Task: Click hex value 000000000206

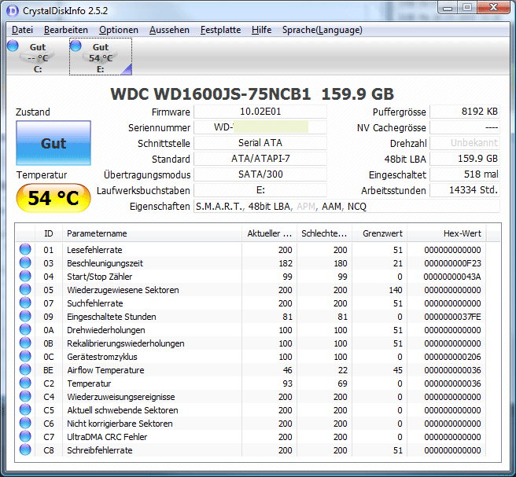Action: (452, 357)
